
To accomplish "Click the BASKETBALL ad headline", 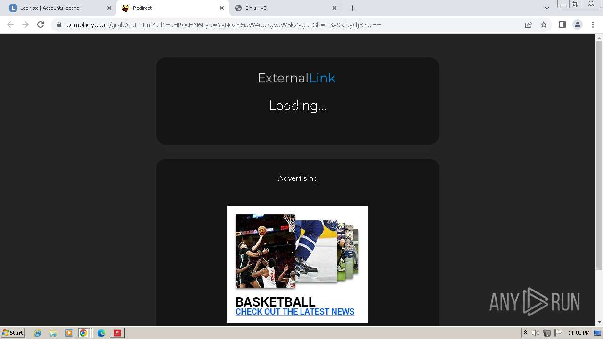I will [x=275, y=302].
